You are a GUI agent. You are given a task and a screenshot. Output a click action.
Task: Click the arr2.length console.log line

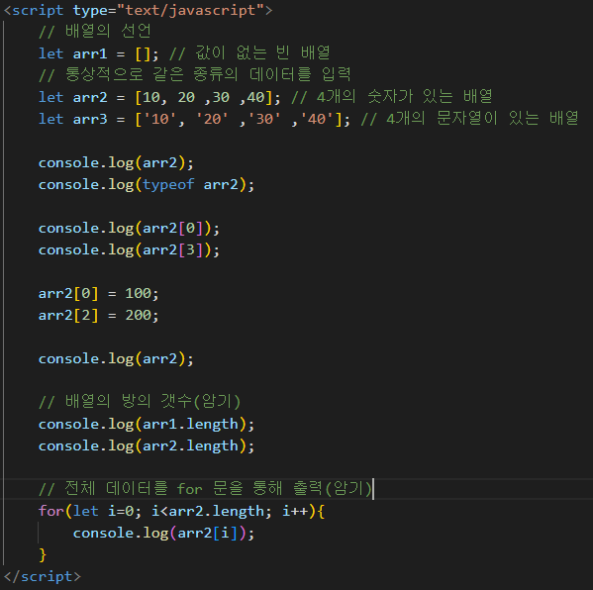147,445
